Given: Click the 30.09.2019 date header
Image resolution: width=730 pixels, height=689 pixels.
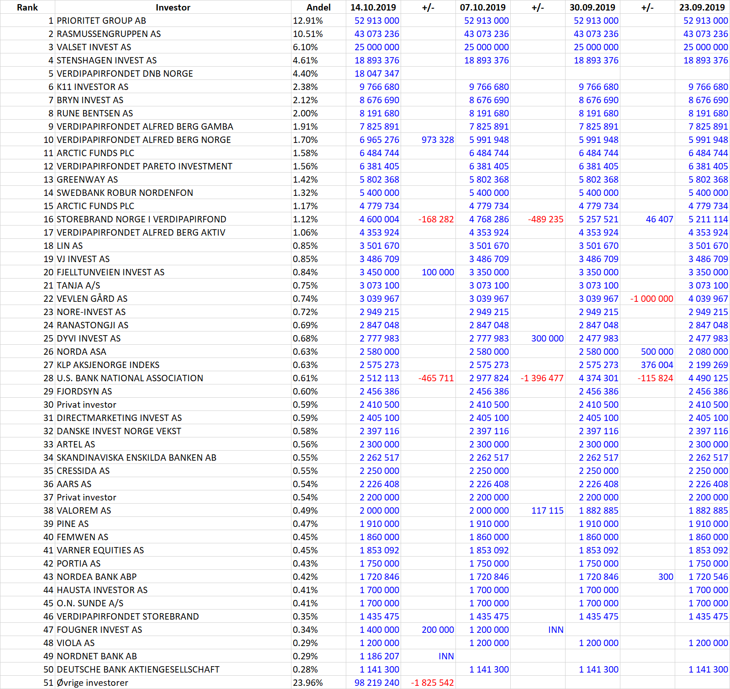Looking at the screenshot, I should [x=592, y=7].
